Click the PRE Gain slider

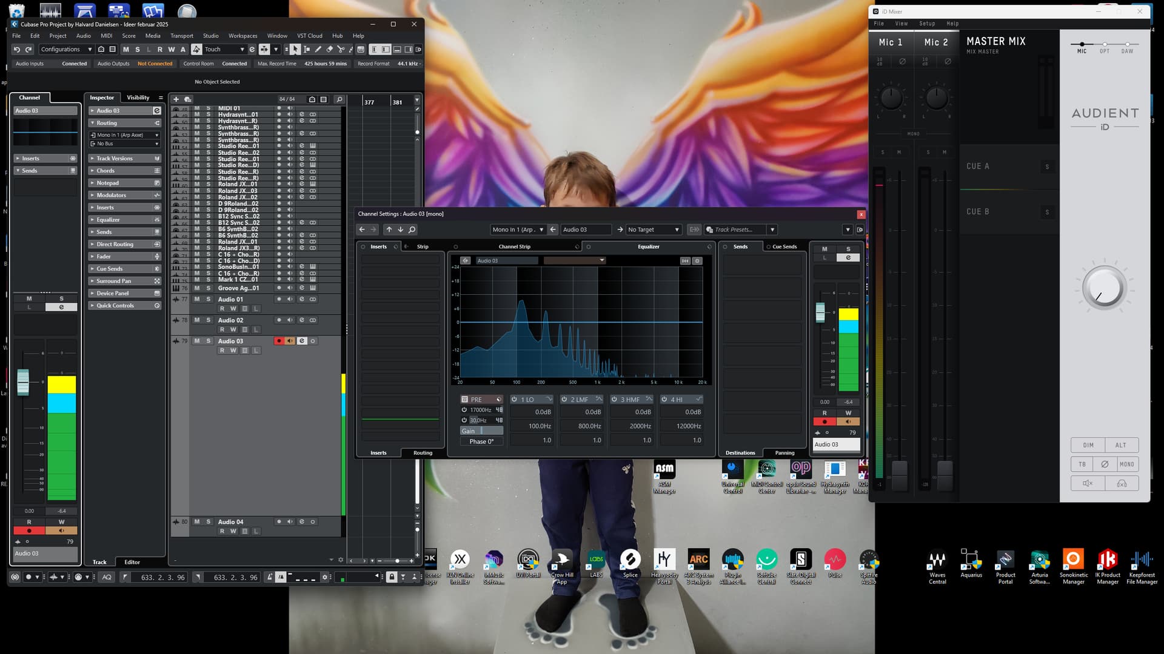pyautogui.click(x=481, y=431)
